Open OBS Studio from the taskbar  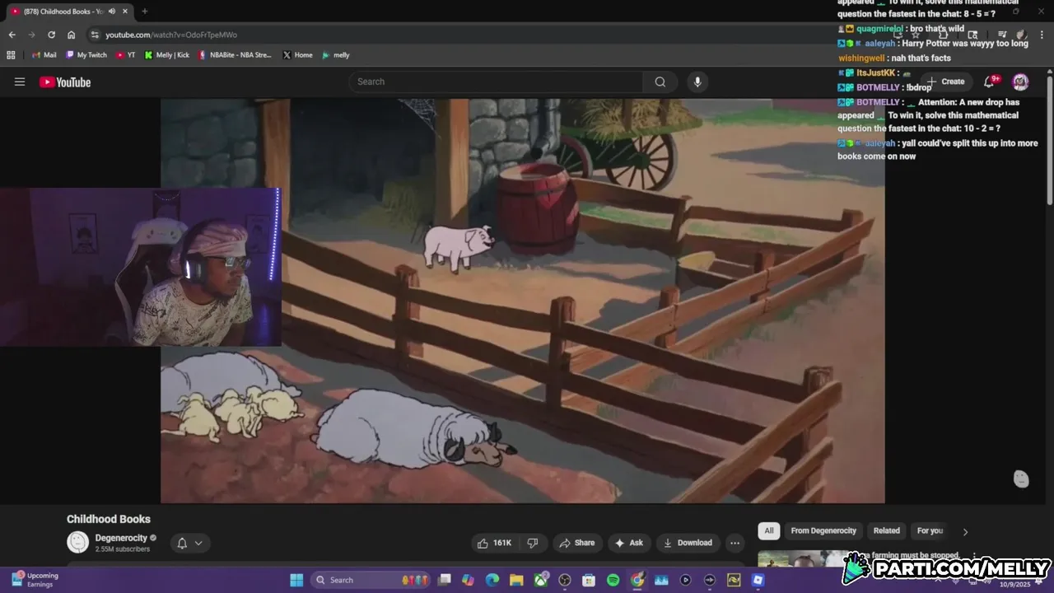click(x=565, y=580)
